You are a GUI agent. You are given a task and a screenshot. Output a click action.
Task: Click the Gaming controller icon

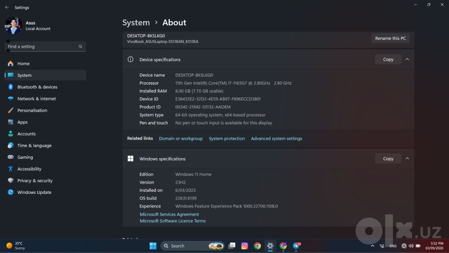click(11, 157)
